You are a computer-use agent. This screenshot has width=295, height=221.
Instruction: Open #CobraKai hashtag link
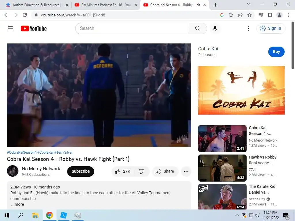pos(45,153)
